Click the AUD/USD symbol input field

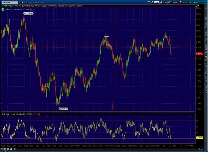point(10,2)
